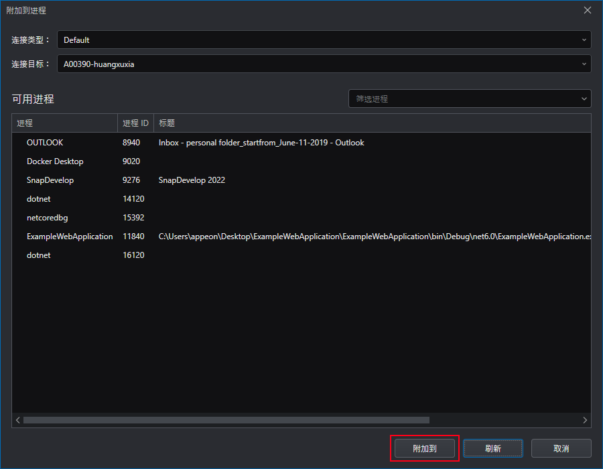Image resolution: width=603 pixels, height=469 pixels.
Task: Click the 附加到 (Attach) button
Action: point(425,448)
